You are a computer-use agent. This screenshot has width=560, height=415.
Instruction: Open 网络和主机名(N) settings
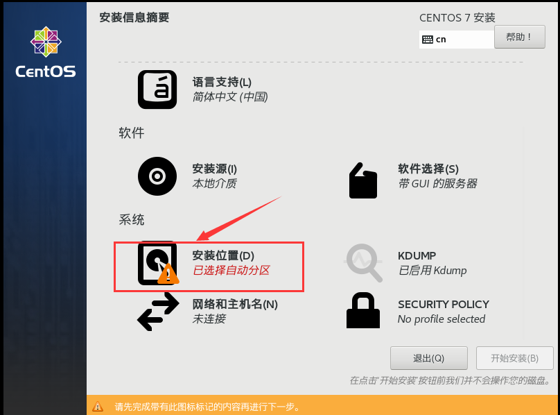point(235,305)
